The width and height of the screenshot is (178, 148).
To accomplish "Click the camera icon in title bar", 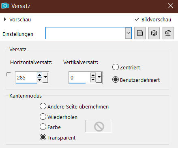I will (5, 6).
